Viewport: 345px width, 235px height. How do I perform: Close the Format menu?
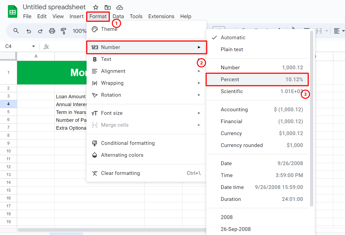tap(98, 17)
